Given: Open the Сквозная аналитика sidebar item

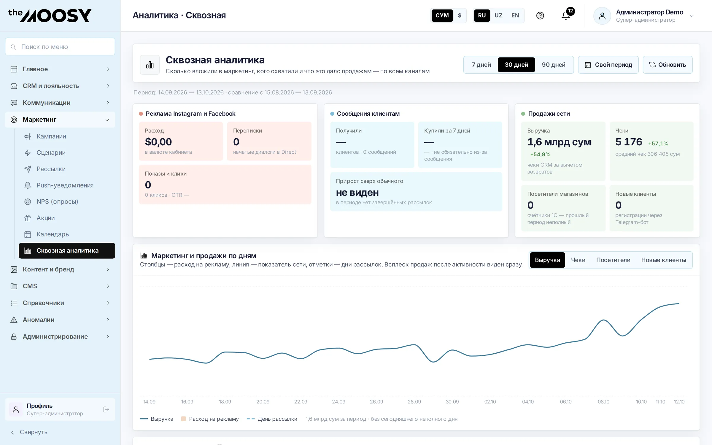Looking at the screenshot, I should [x=67, y=251].
